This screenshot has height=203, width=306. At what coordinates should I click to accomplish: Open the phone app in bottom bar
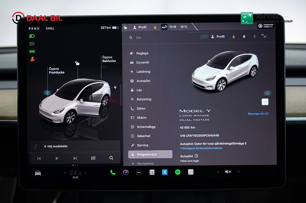113,172
